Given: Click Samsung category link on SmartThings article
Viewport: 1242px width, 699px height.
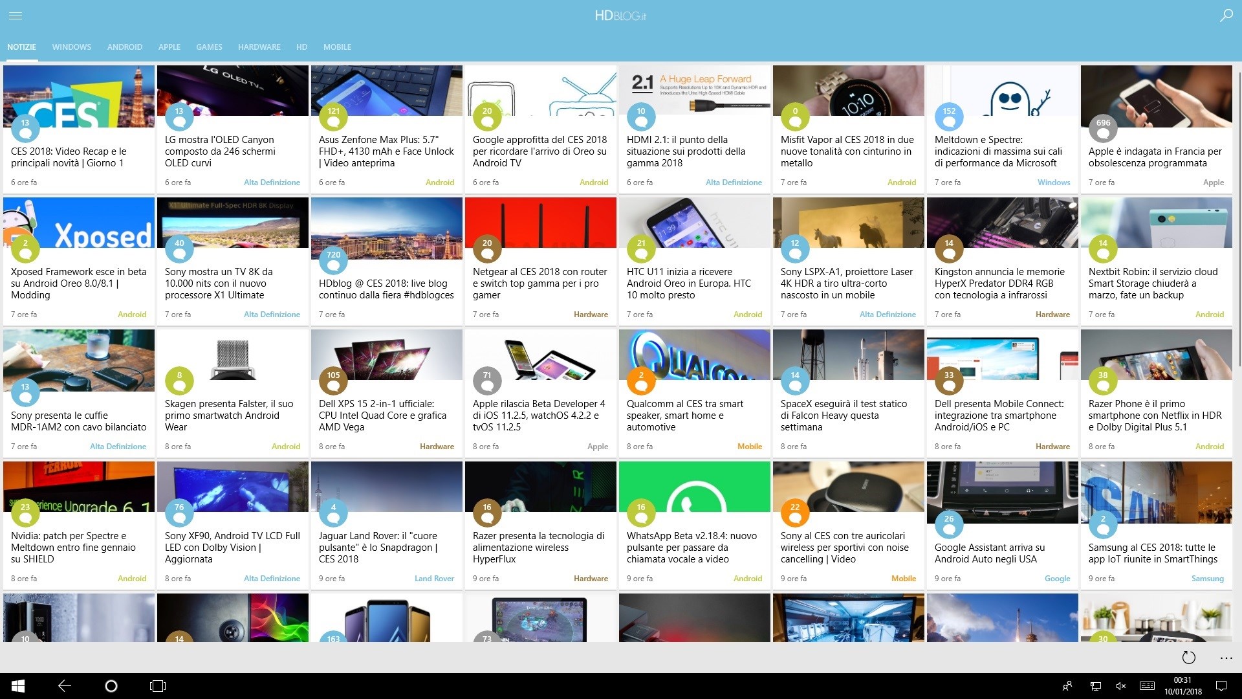Looking at the screenshot, I should click(1207, 579).
